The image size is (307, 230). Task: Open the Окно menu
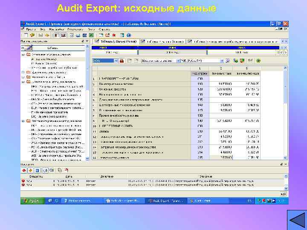click(91, 29)
